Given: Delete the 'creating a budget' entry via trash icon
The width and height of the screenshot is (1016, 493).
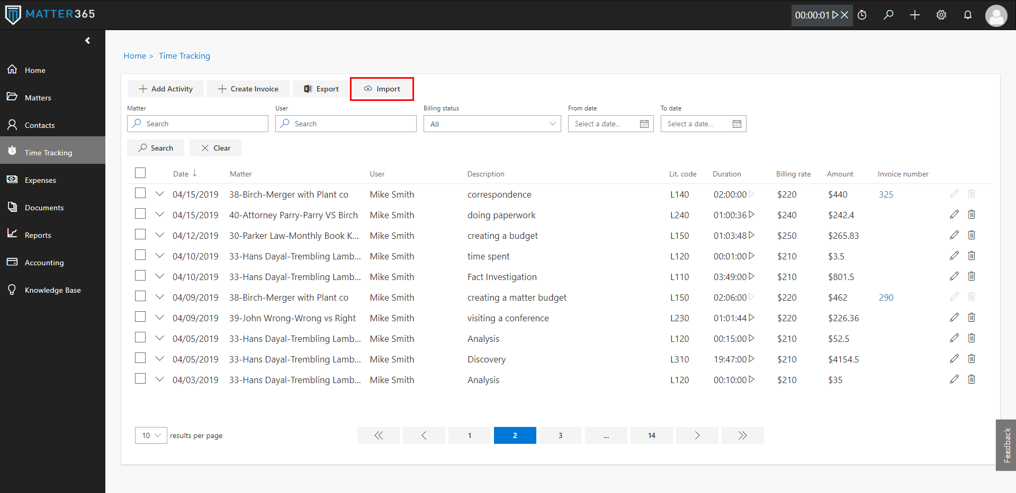Looking at the screenshot, I should (971, 235).
